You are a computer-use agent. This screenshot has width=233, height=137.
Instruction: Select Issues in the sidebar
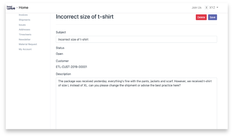(x=22, y=25)
